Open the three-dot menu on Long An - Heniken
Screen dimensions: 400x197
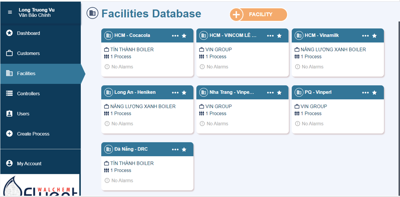point(175,93)
